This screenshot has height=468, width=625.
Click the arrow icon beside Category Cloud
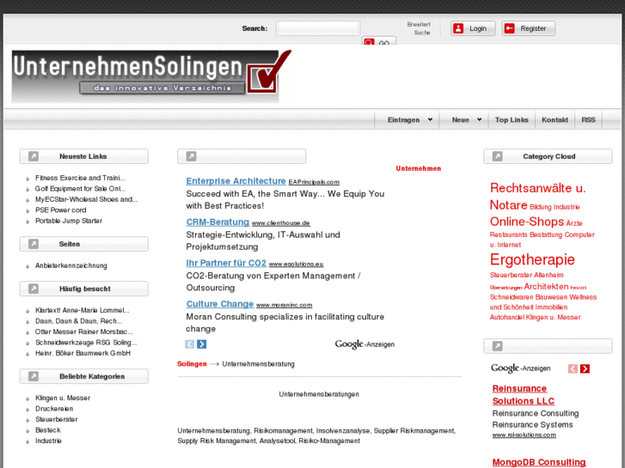(498, 156)
